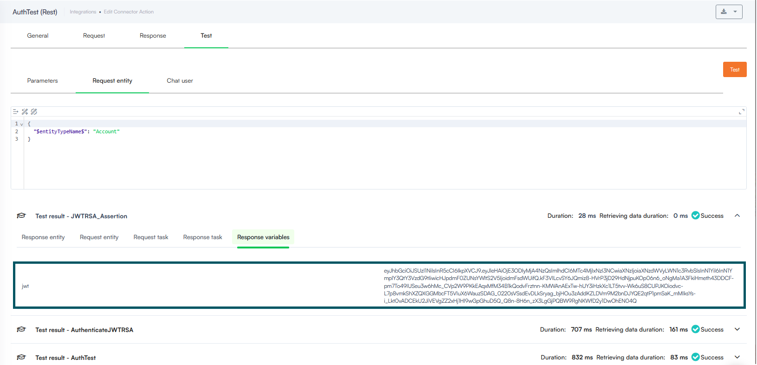This screenshot has height=365, width=757.
Task: Click the 28 ms duration value
Action: pos(587,216)
